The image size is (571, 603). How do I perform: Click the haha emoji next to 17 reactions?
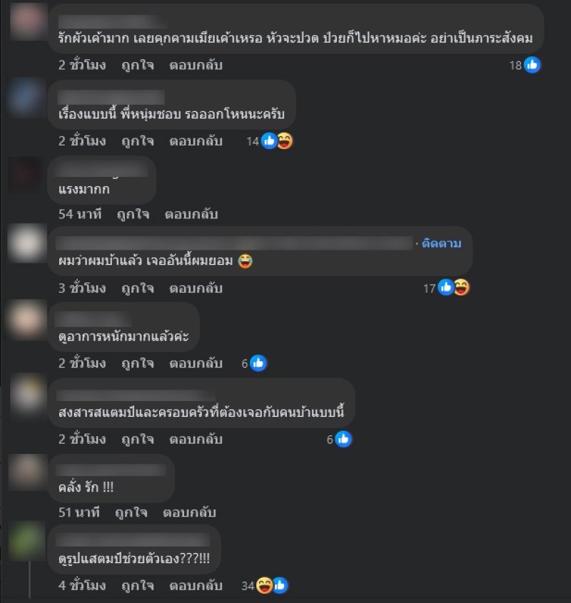coord(461,288)
